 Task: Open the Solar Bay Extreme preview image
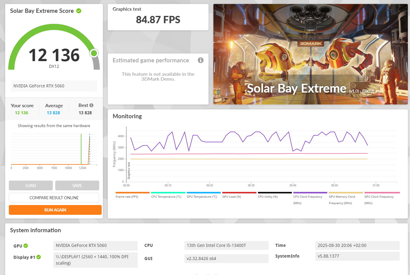click(310, 54)
